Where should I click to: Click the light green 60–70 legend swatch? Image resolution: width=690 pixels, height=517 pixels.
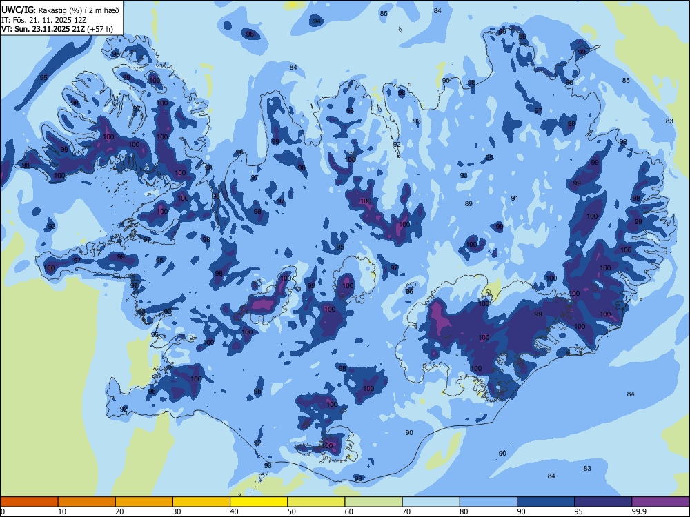tap(373, 502)
